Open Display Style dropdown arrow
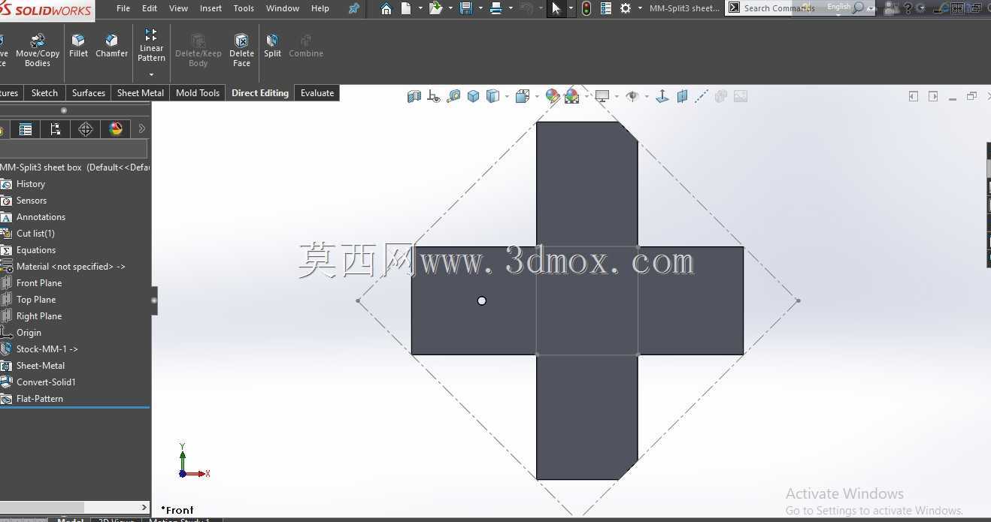 click(x=507, y=96)
